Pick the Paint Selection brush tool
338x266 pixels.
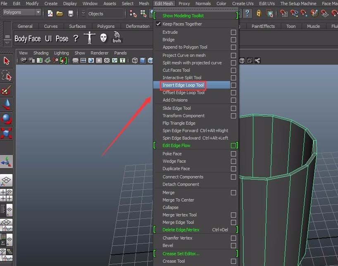[7, 90]
